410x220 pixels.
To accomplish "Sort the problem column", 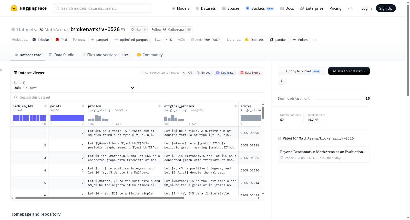I will click(x=159, y=106).
